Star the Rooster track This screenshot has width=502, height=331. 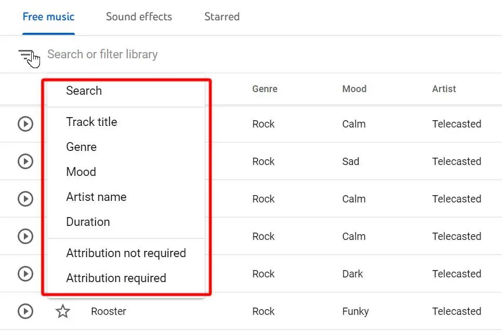(63, 311)
